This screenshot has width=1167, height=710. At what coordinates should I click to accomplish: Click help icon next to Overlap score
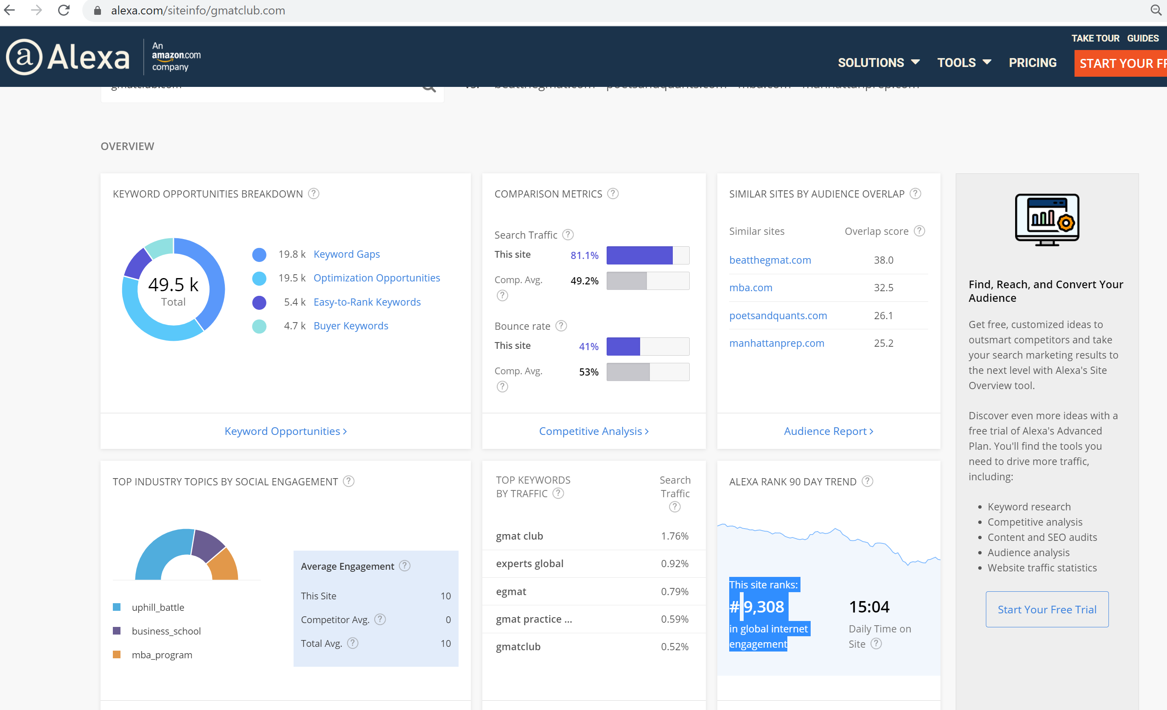[919, 231]
